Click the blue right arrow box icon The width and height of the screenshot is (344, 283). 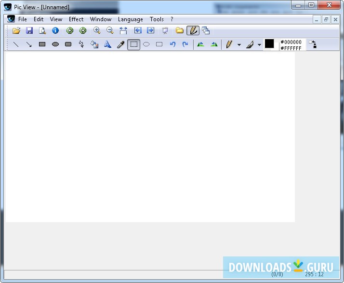click(150, 30)
